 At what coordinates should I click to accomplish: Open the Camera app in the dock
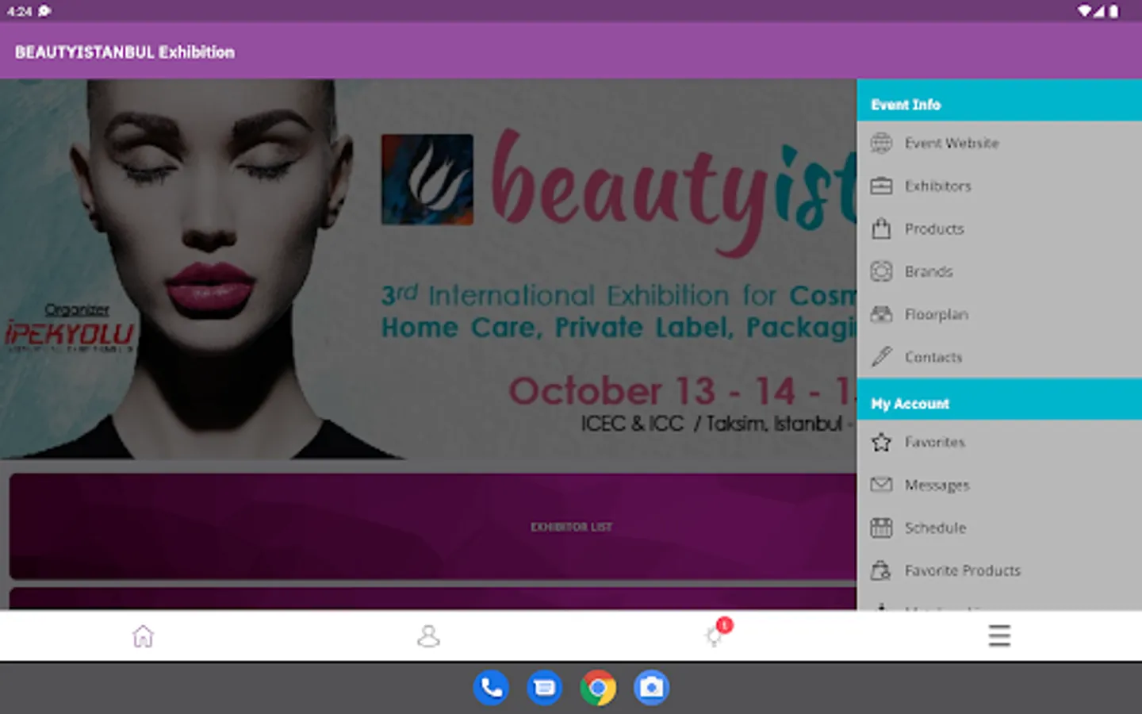click(652, 688)
